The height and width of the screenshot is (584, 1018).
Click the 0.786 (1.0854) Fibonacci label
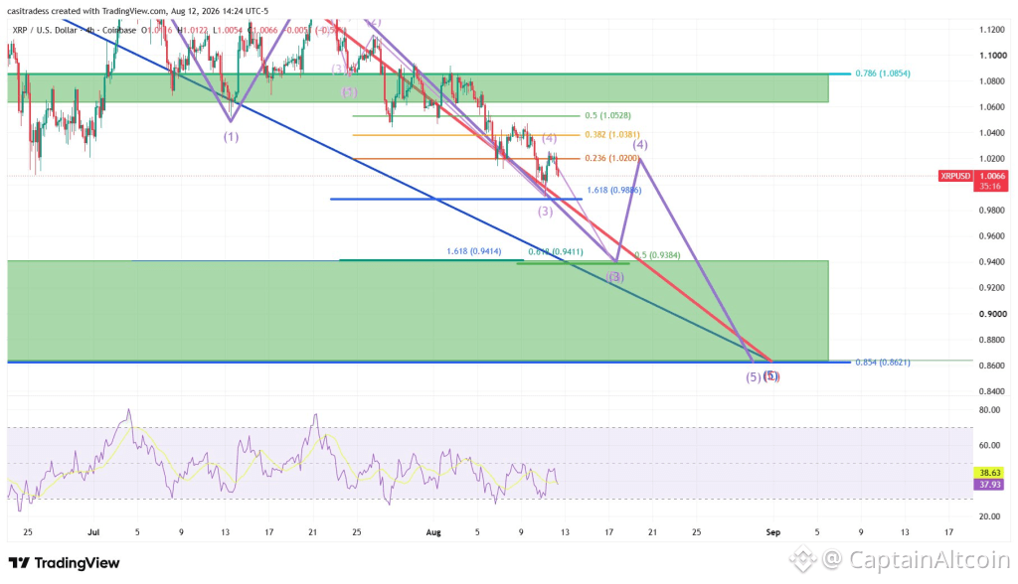883,73
